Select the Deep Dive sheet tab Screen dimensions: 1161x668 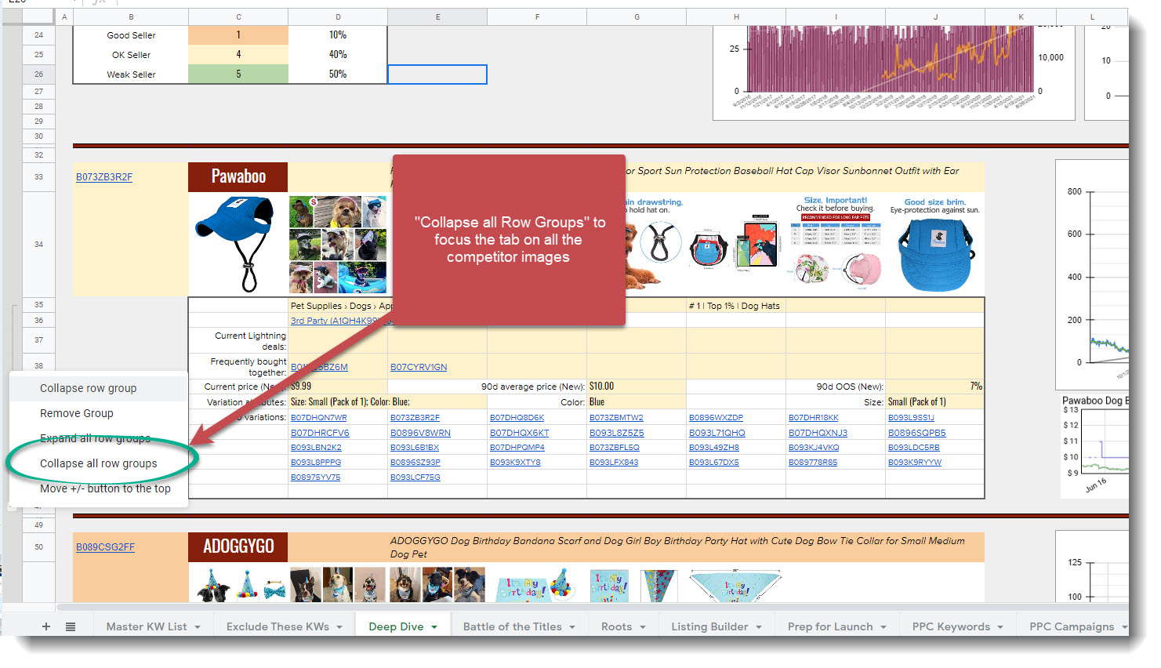pos(396,626)
